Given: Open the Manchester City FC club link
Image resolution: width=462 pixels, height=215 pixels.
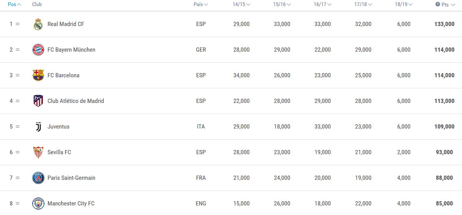Looking at the screenshot, I should (x=71, y=204).
